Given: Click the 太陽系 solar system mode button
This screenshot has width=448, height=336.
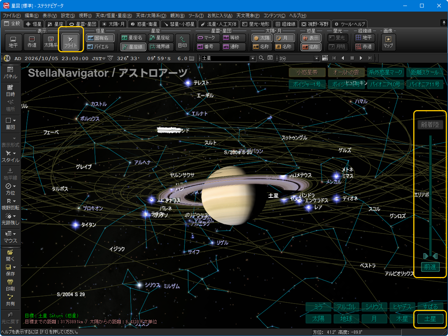Looking at the screenshot, I should (51, 42).
